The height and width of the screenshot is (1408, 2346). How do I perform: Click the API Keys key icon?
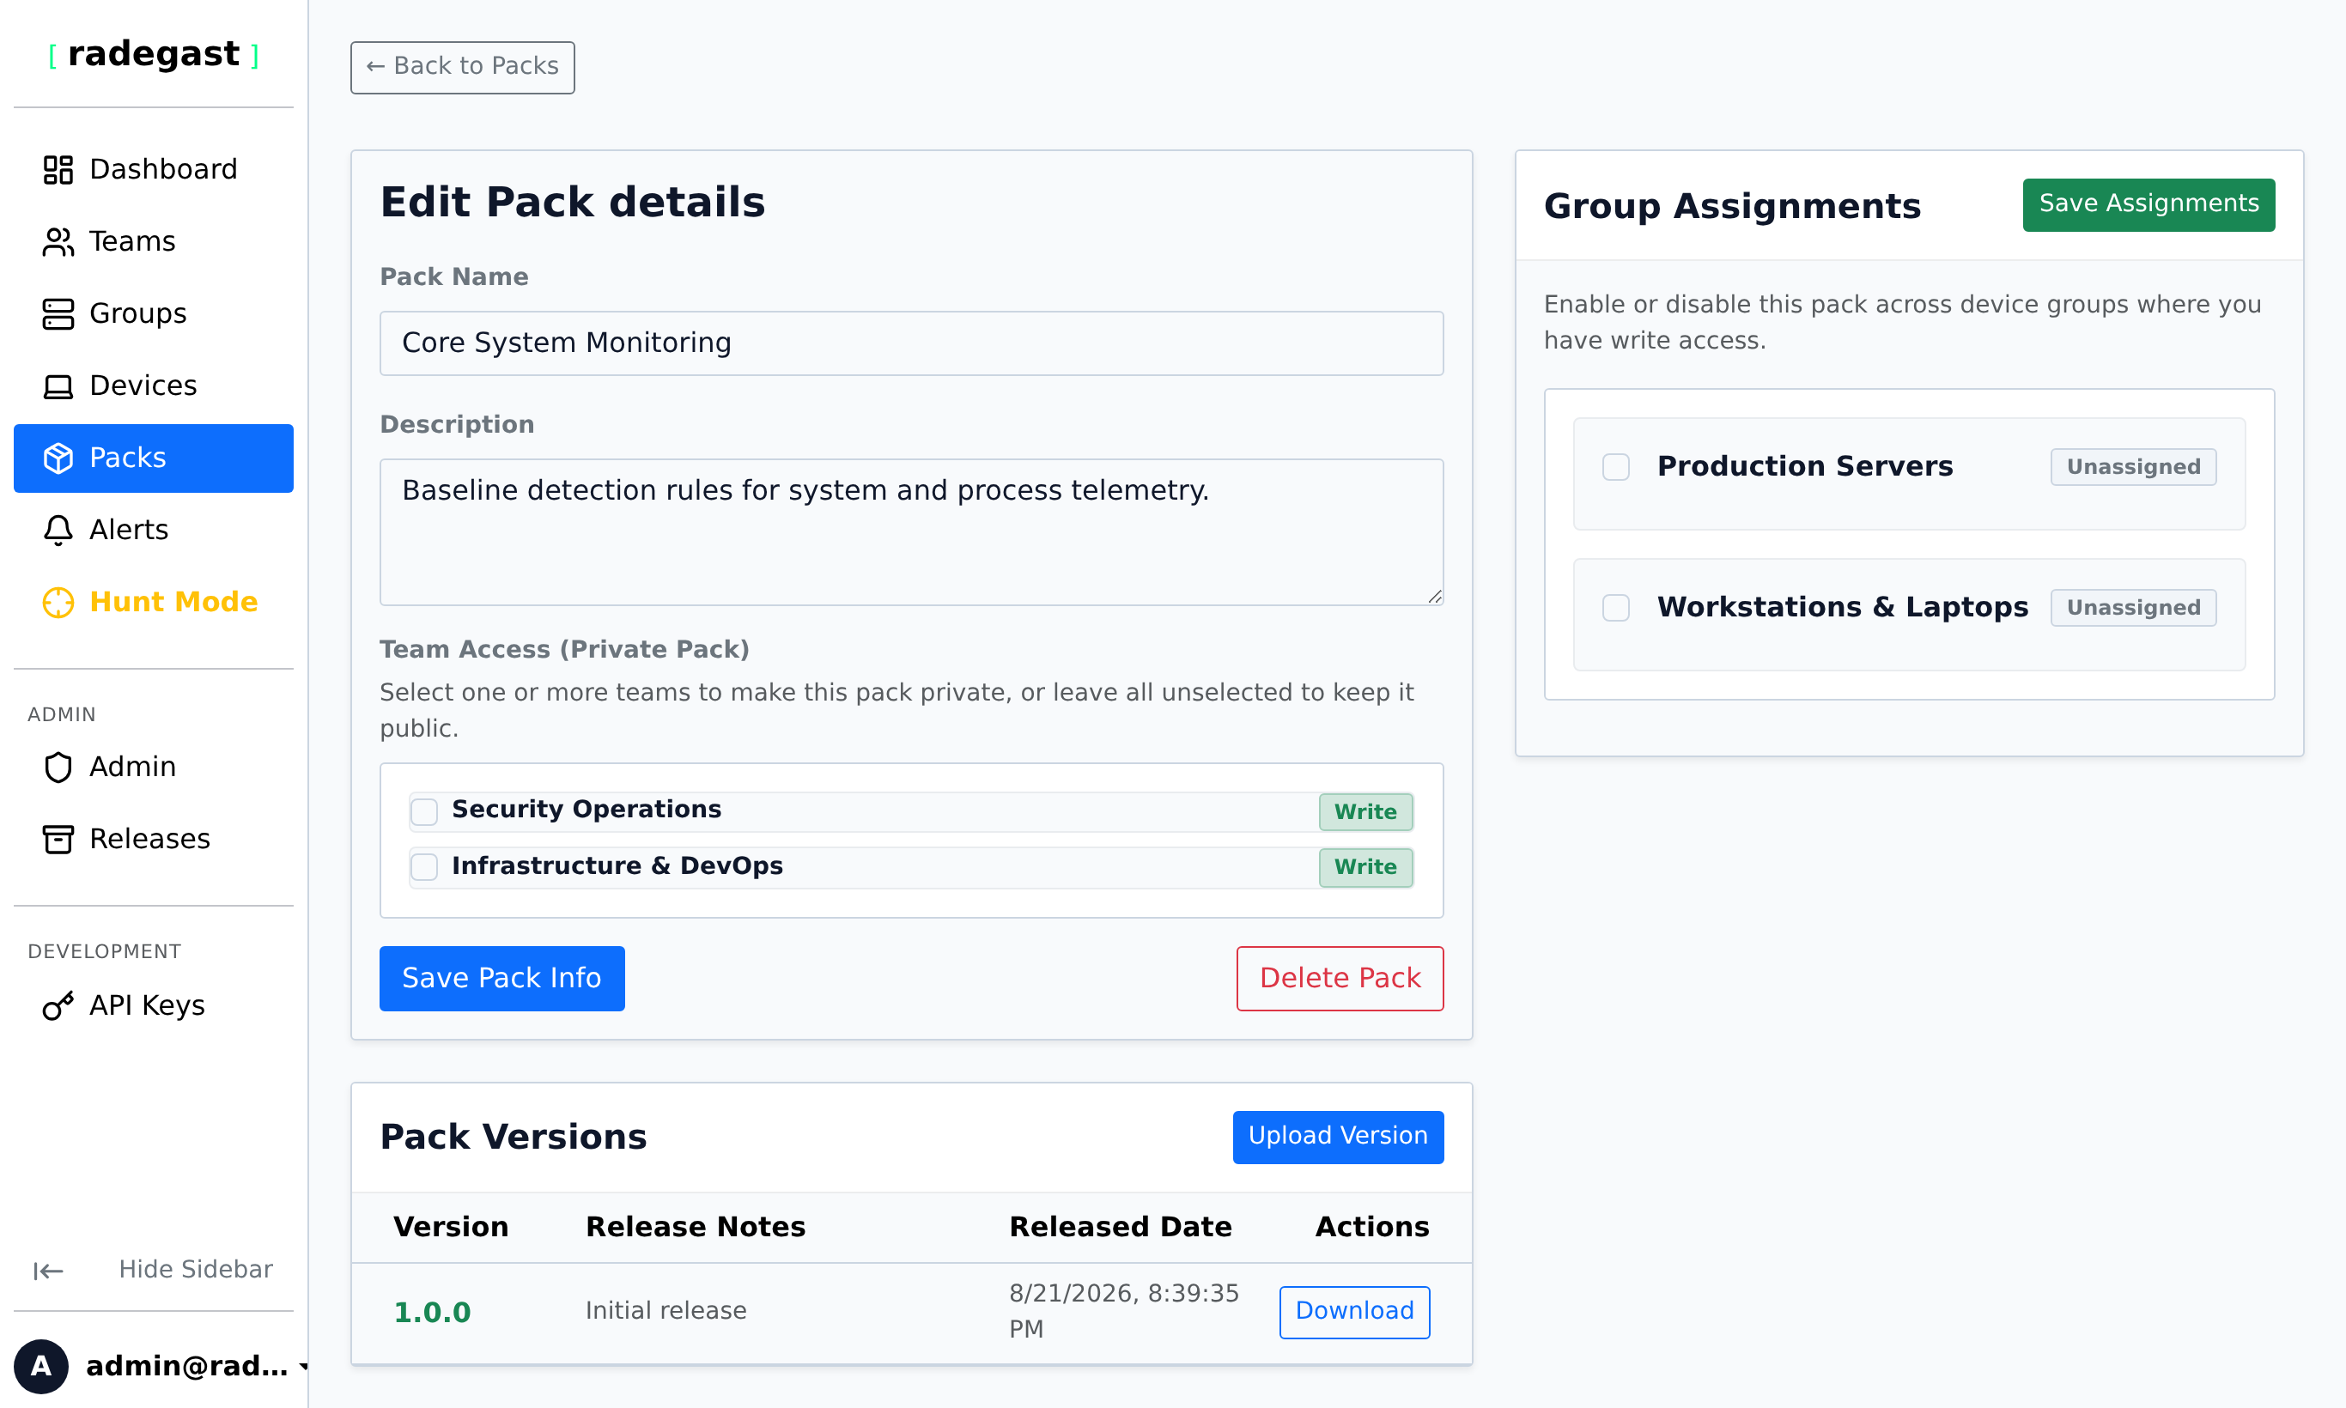[58, 1005]
